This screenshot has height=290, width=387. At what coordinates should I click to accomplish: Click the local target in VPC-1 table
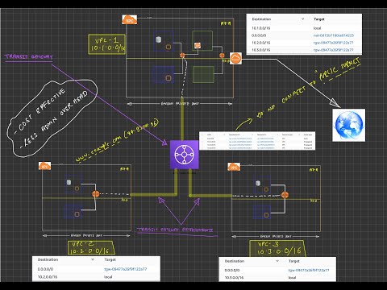(x=317, y=28)
